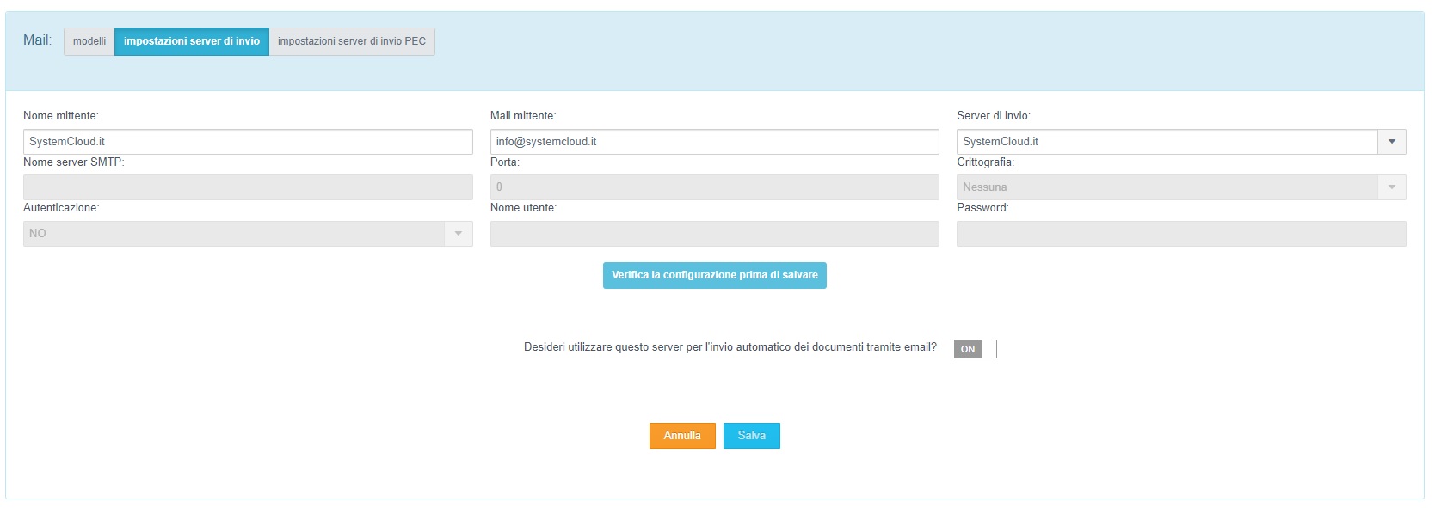Viewport: 1435px width, 508px height.
Task: Click the Autenticazione dropdown arrow icon
Action: tap(458, 234)
